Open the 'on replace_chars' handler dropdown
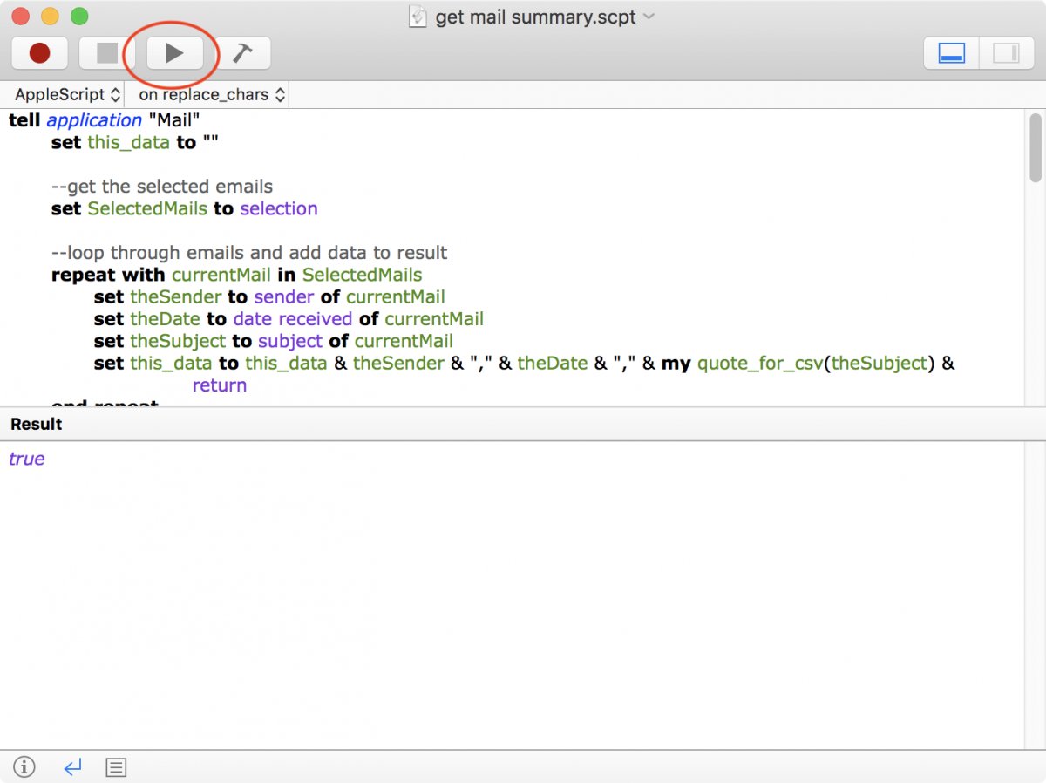 click(211, 94)
